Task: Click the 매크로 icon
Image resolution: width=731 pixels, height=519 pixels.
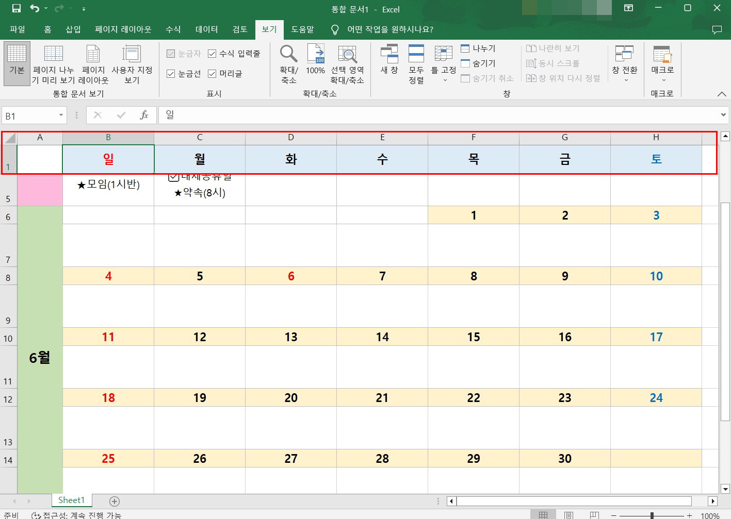Action: point(662,54)
